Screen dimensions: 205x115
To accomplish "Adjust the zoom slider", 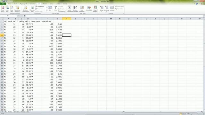I will pyautogui.click(x=198, y=114).
